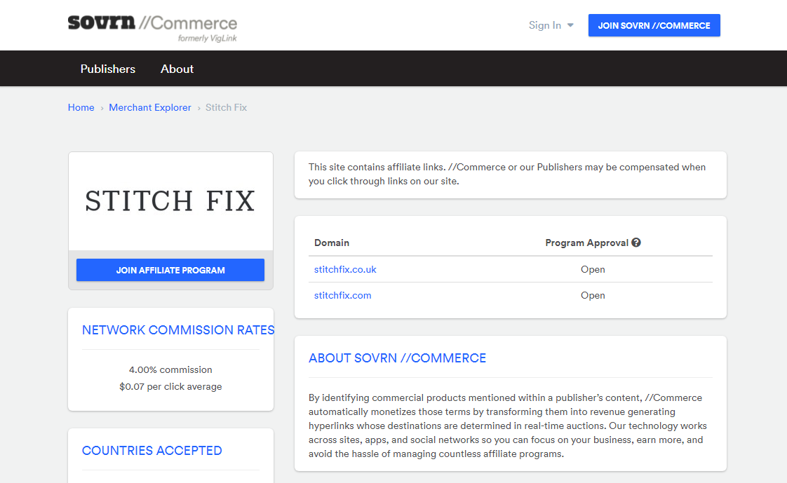Click Join Affiliate Program button
This screenshot has width=787, height=483.
(170, 270)
